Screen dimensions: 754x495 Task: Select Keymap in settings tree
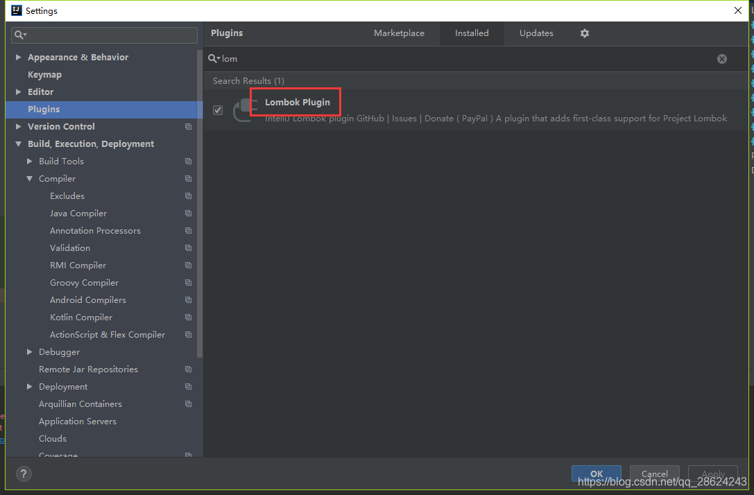tap(44, 74)
